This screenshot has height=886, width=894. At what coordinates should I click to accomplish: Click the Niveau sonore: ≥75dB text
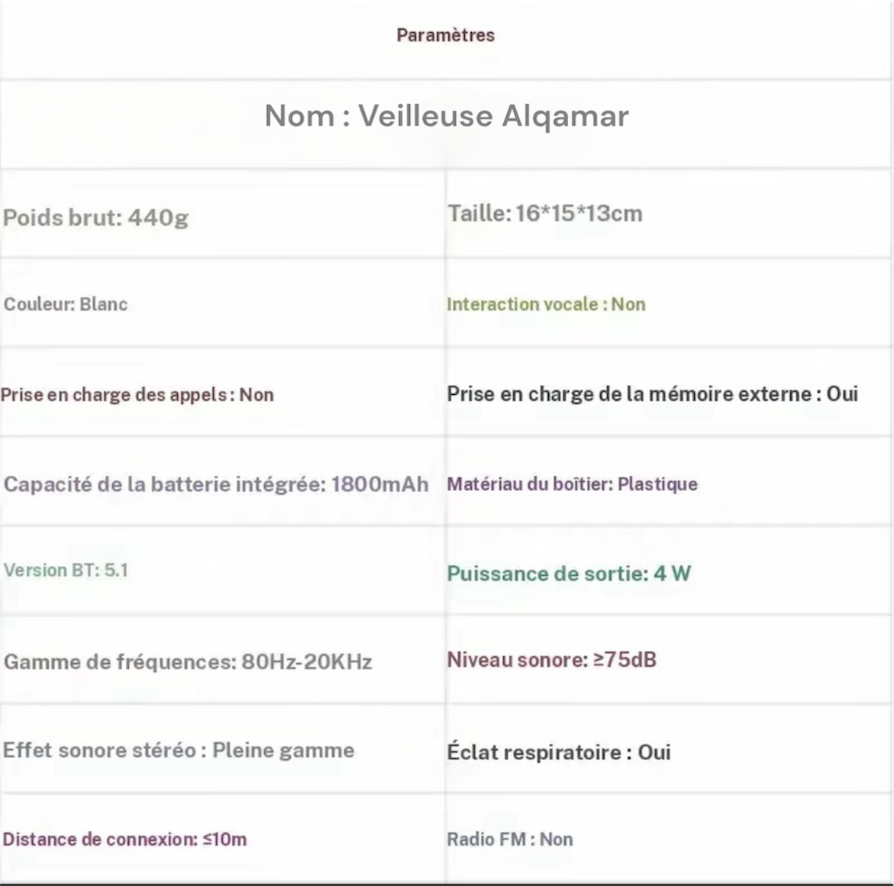coord(551,660)
